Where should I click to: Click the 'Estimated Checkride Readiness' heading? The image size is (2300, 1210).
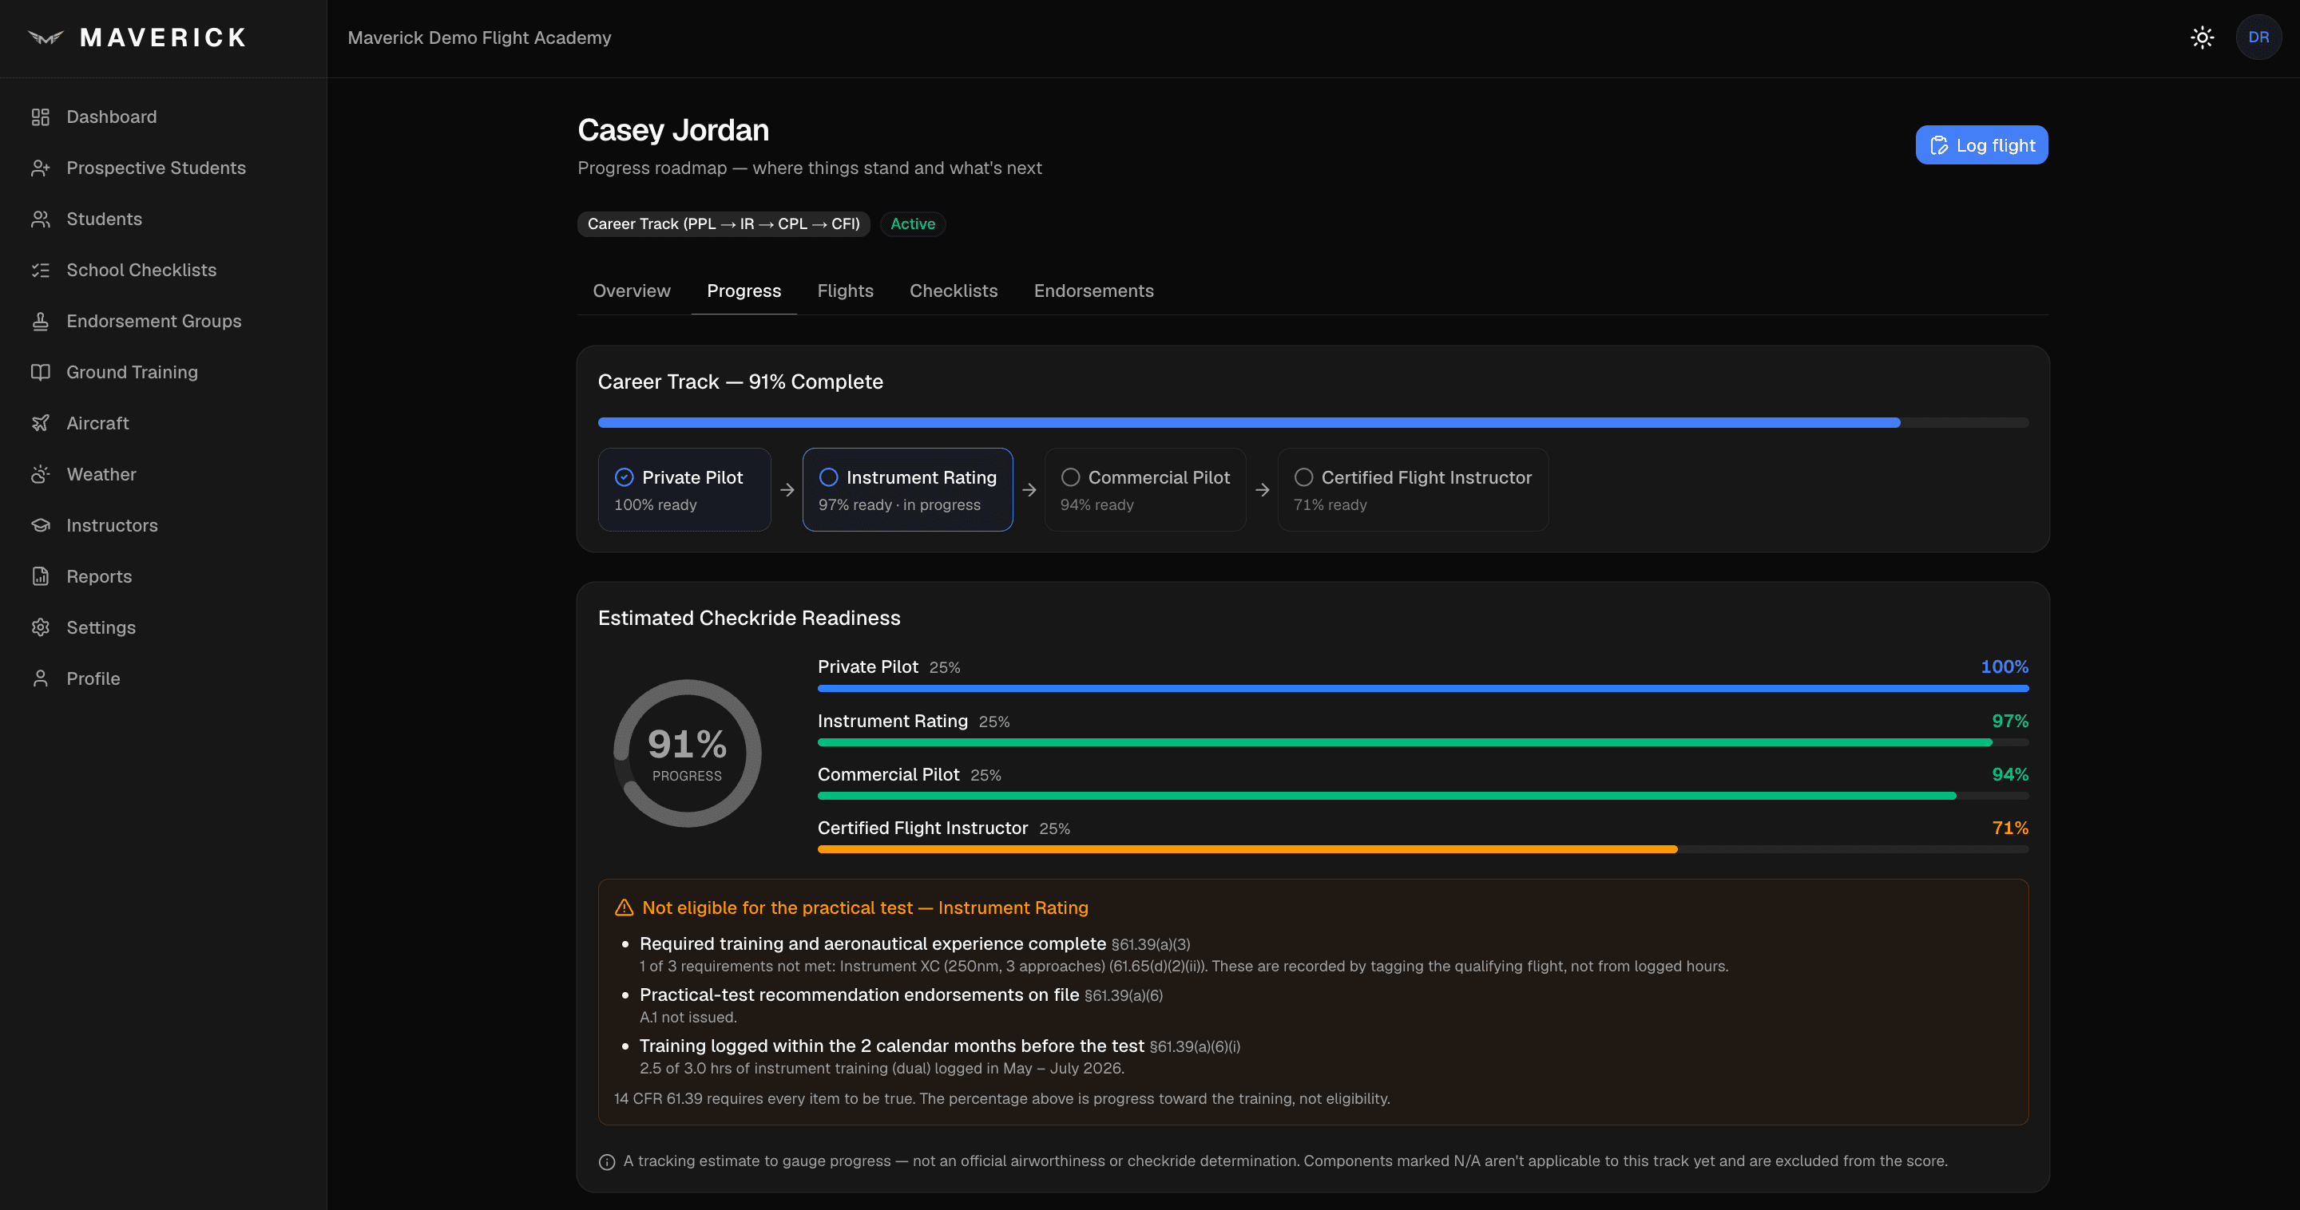[749, 618]
